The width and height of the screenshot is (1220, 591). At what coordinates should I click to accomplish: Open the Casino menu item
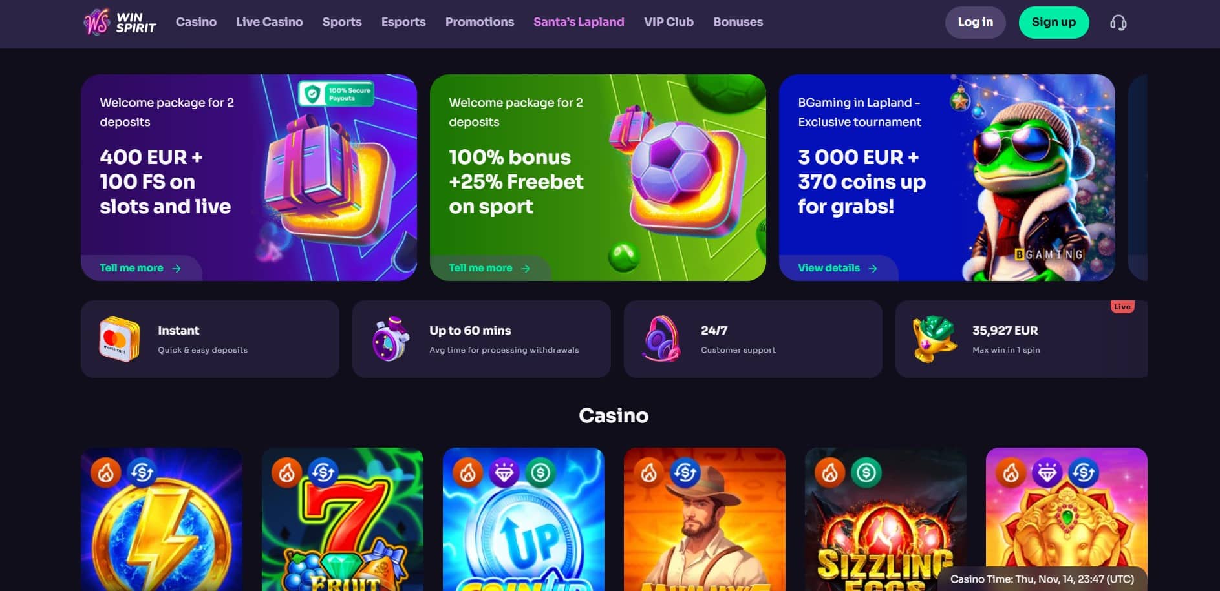[196, 22]
